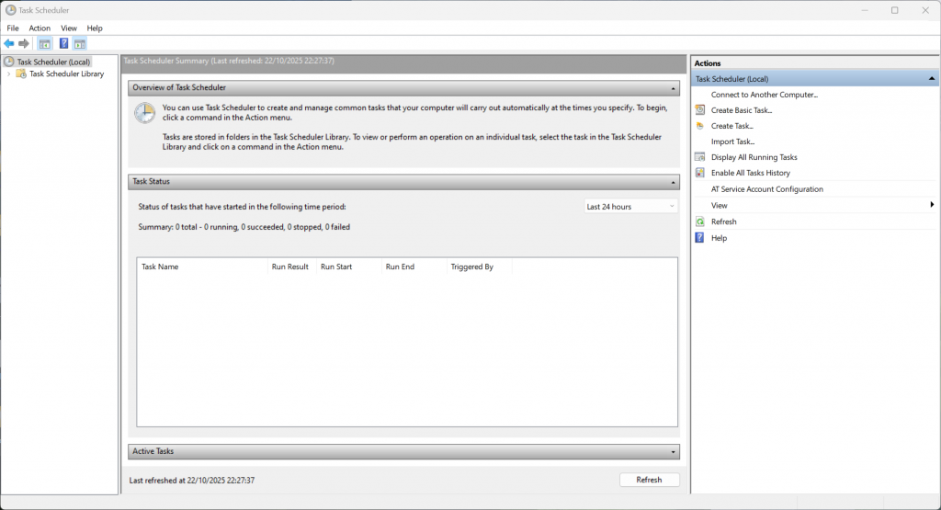Expand the Active Tasks section
The width and height of the screenshot is (941, 510).
pos(673,452)
